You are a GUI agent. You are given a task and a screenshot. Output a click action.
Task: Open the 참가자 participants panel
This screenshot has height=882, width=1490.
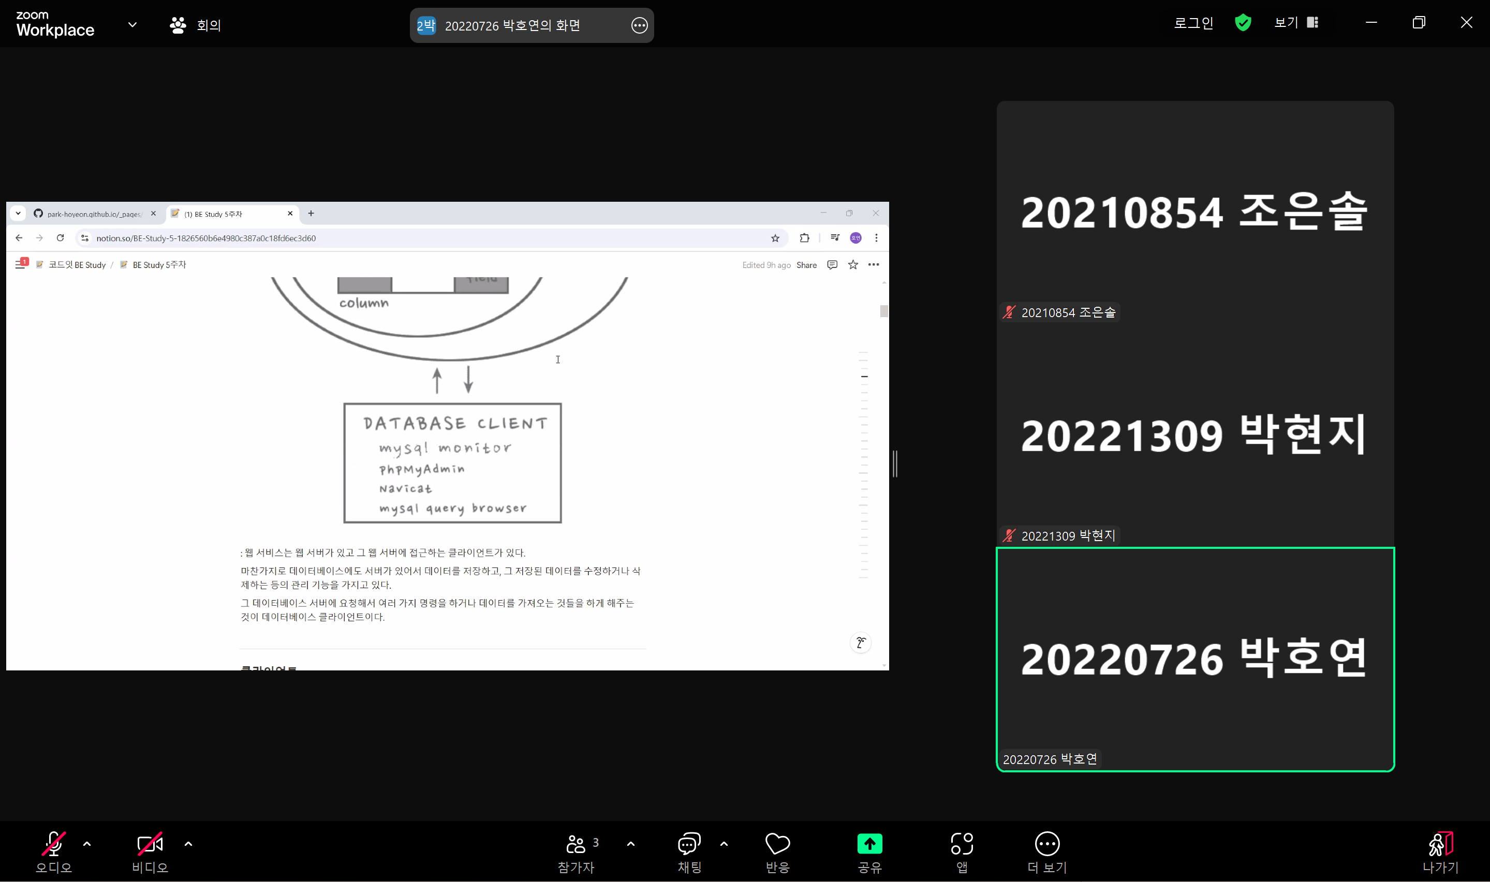pos(576,850)
